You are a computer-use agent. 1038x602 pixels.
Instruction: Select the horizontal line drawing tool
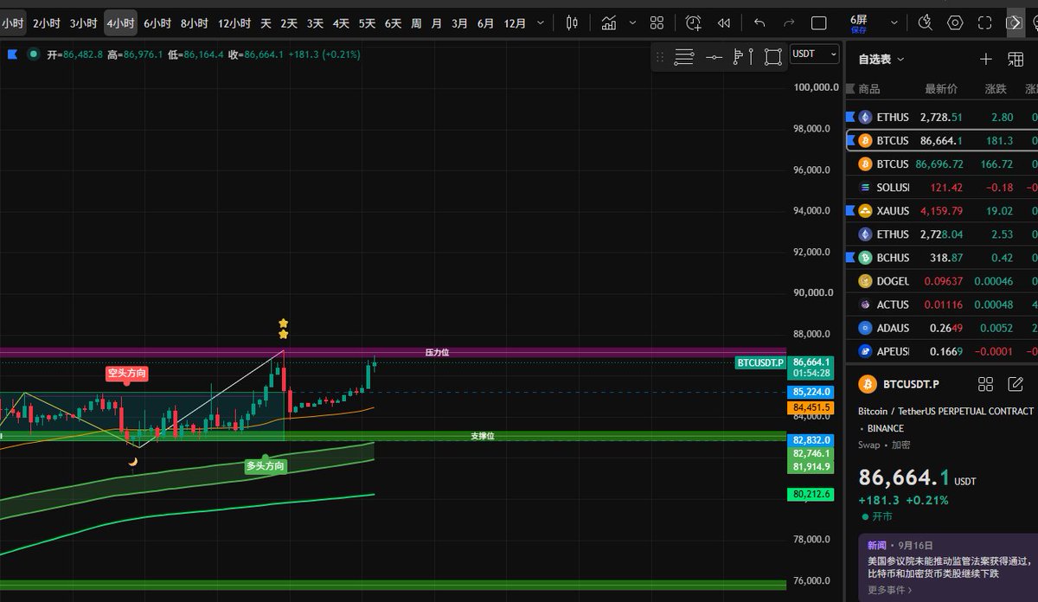click(714, 57)
